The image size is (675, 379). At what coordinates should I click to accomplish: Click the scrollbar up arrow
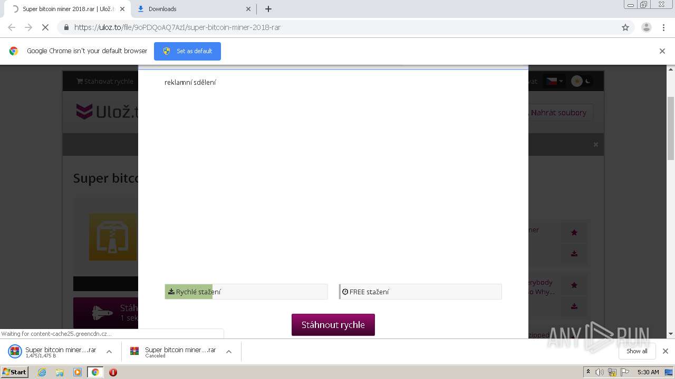[x=671, y=69]
